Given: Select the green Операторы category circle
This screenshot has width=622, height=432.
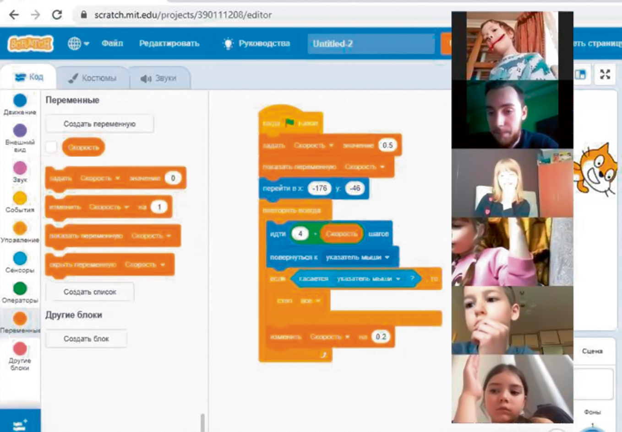Looking at the screenshot, I should 20,288.
